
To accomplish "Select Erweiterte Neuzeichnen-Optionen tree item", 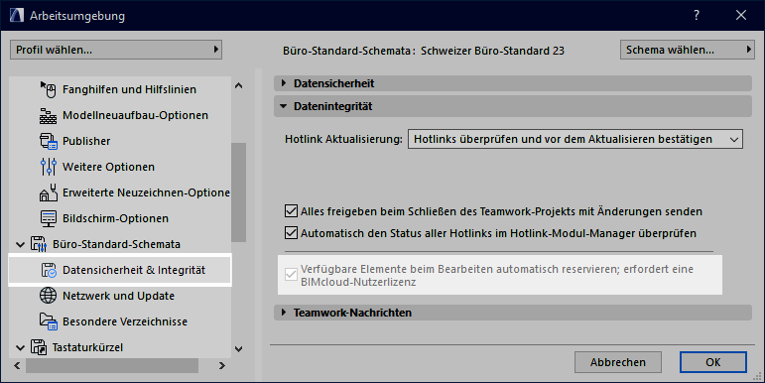I will (x=146, y=192).
